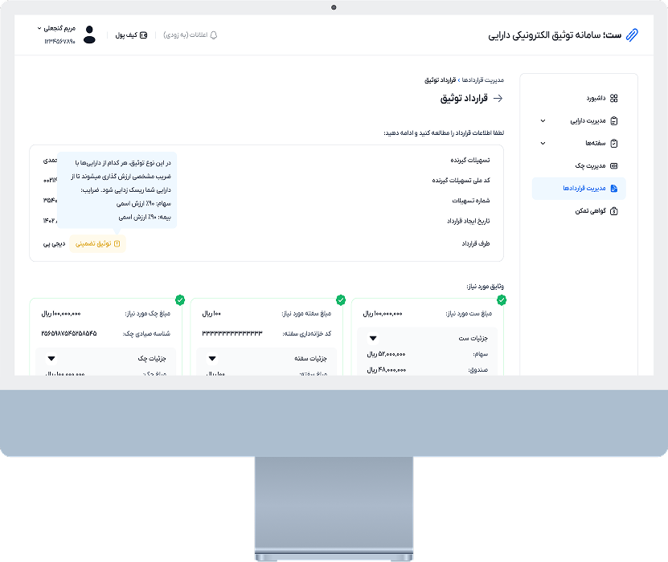Click the مدیریت چک icon in sidebar
This screenshot has height=562, width=668.
point(613,165)
